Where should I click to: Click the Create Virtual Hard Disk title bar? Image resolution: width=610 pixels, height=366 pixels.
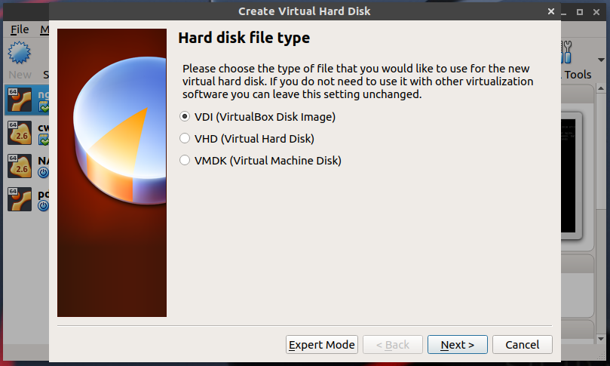pos(305,11)
